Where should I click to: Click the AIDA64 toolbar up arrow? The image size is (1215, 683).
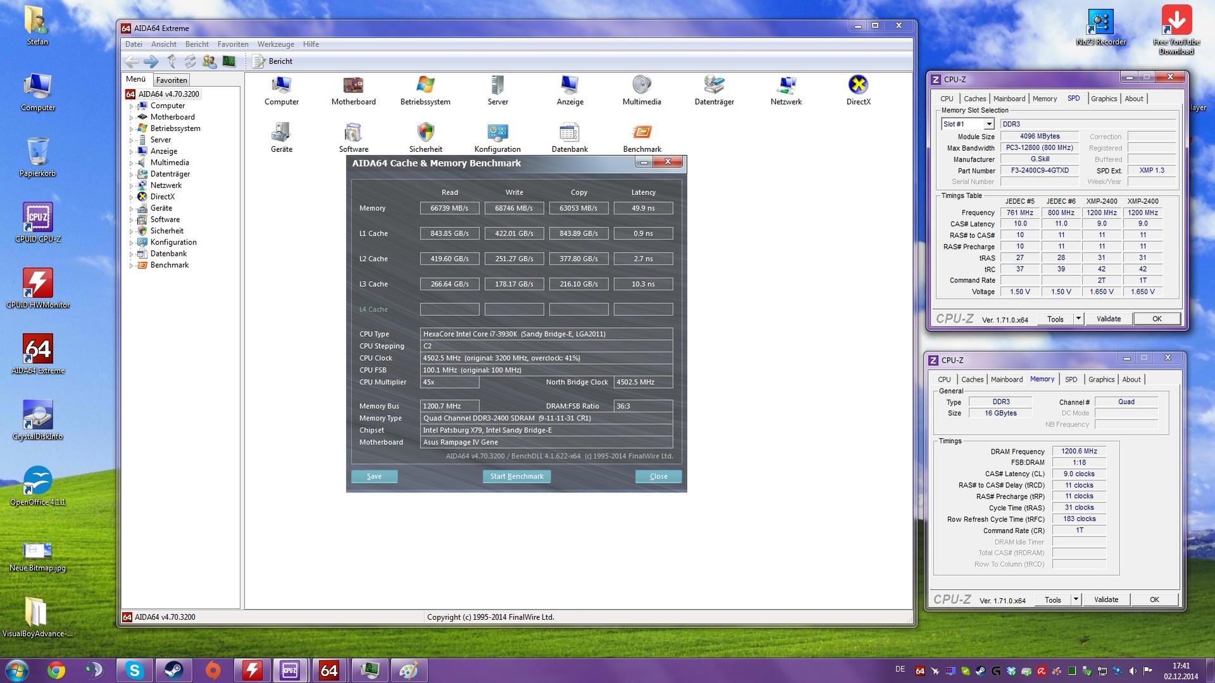tap(171, 61)
